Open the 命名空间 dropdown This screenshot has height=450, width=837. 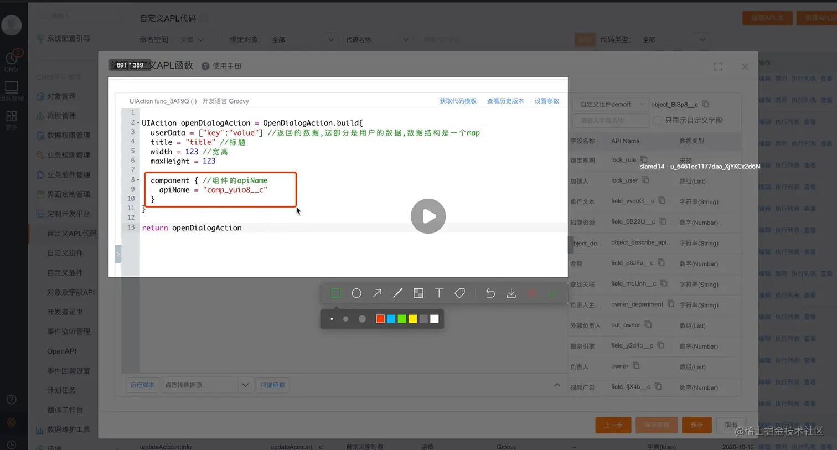[192, 40]
